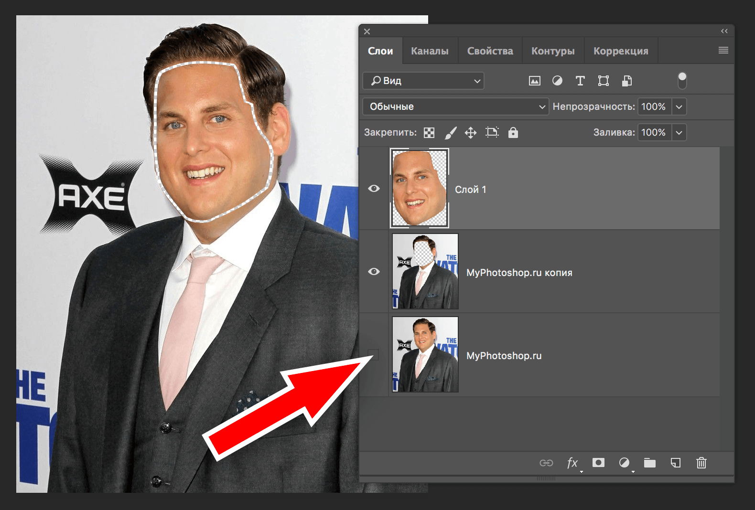
Task: Switch to the Каналы tab
Action: 430,51
